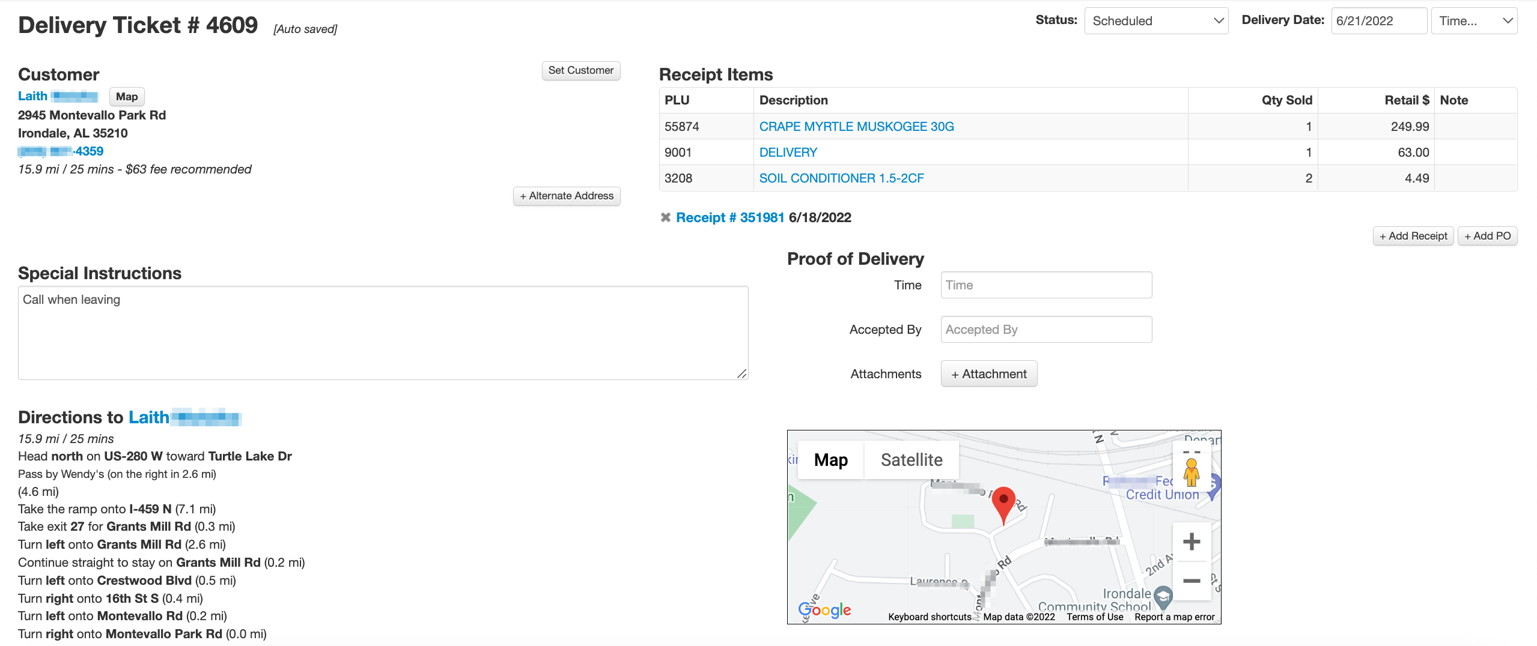Zoom out on the map
Image resolution: width=1537 pixels, height=646 pixels.
1191,581
